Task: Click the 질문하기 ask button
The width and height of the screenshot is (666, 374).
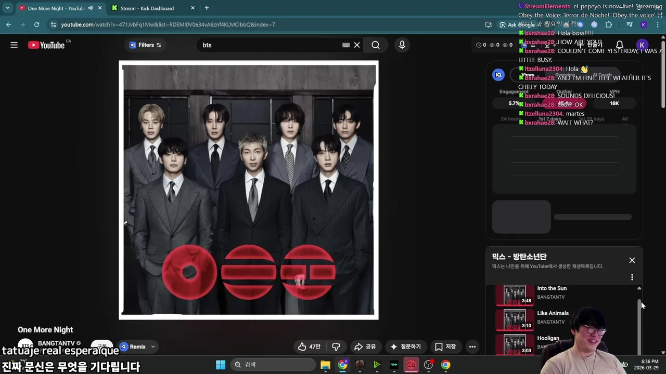Action: pos(405,346)
